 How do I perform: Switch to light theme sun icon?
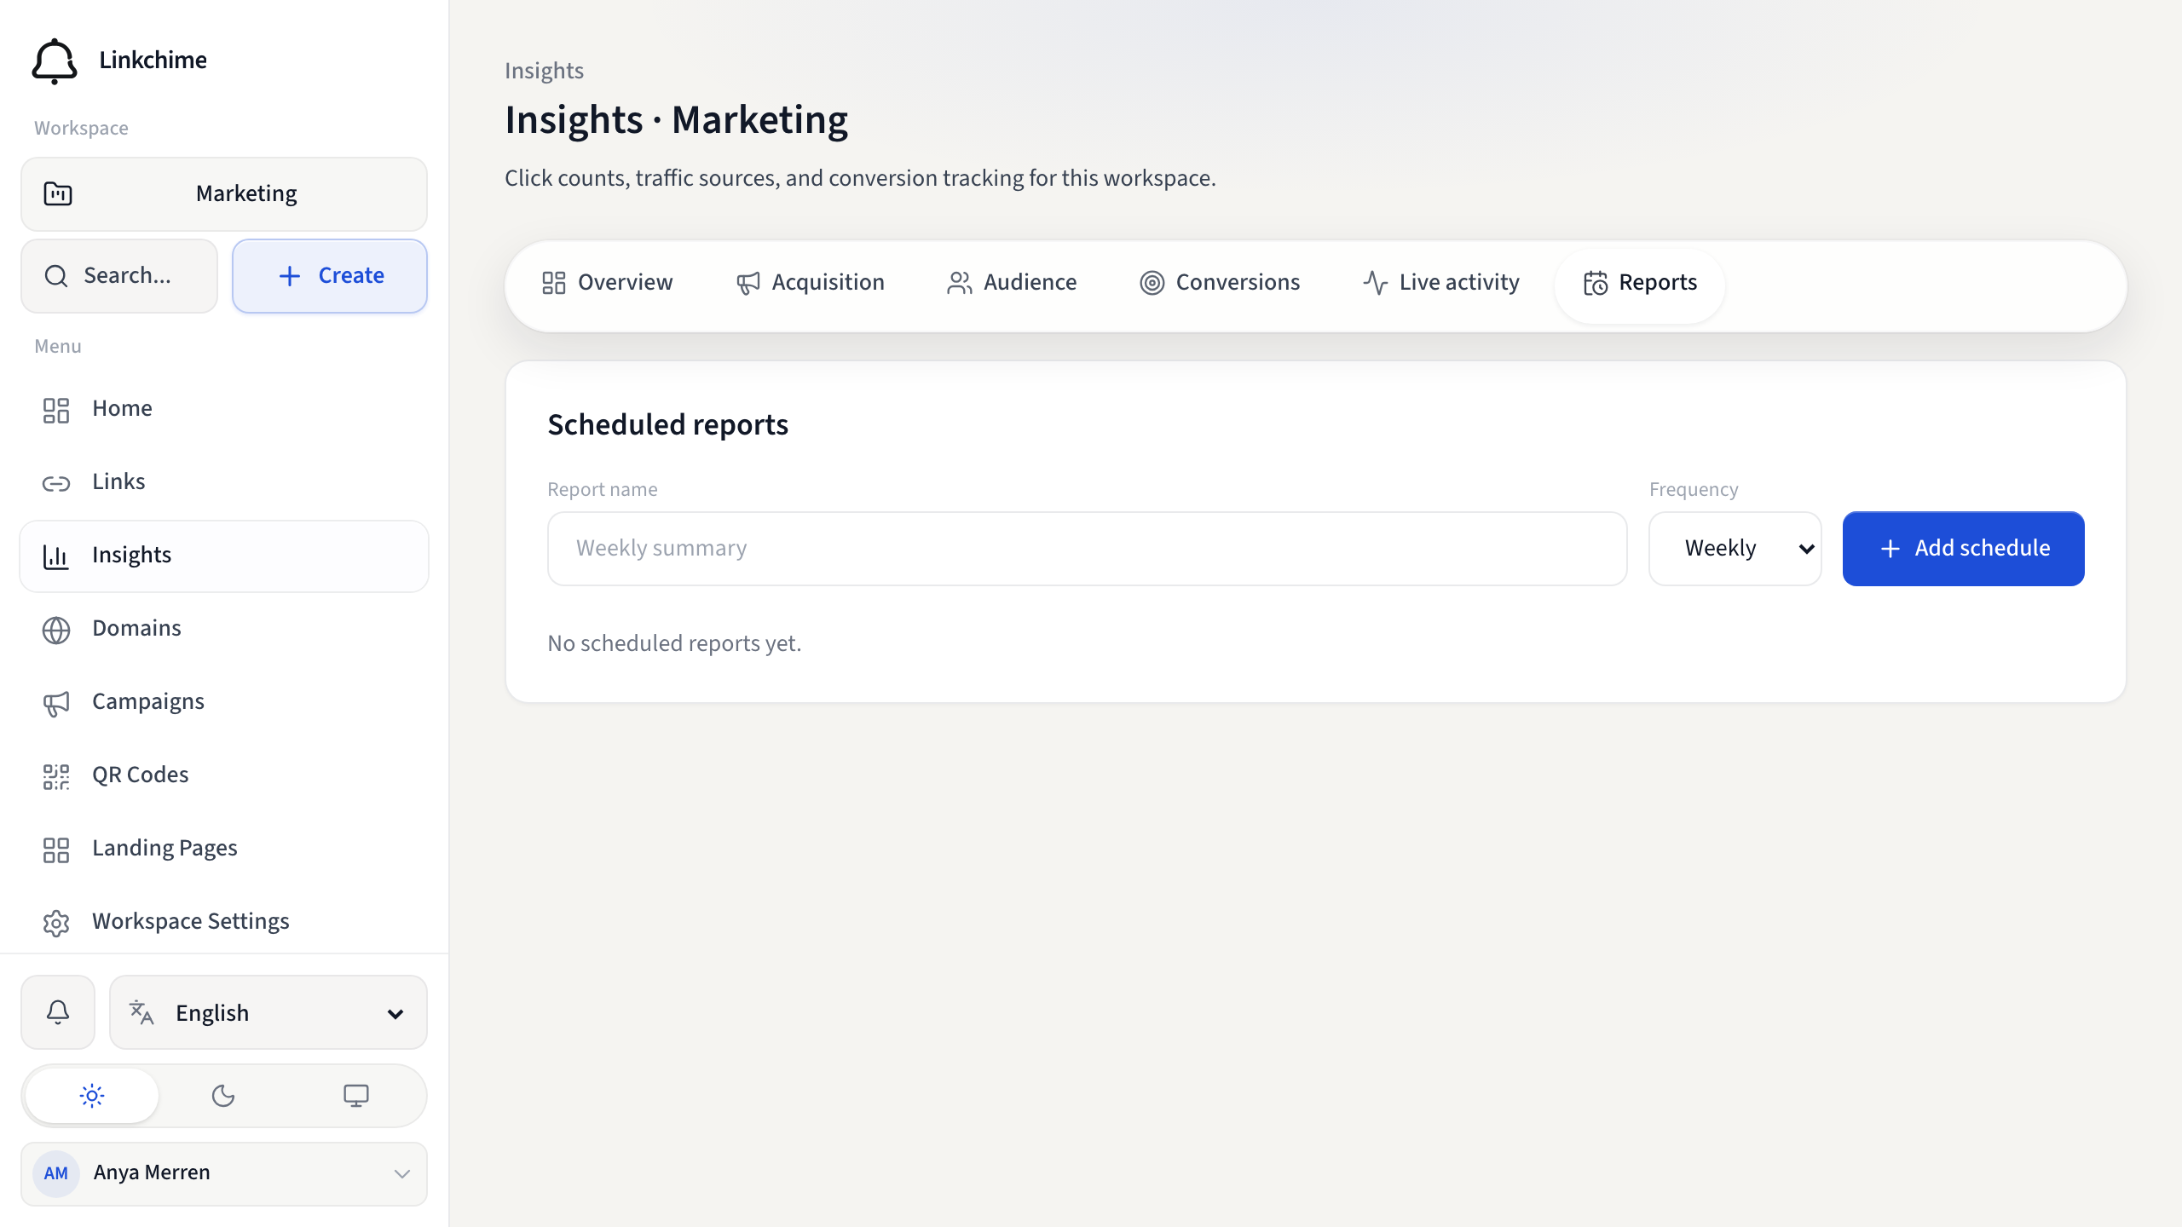click(x=92, y=1096)
